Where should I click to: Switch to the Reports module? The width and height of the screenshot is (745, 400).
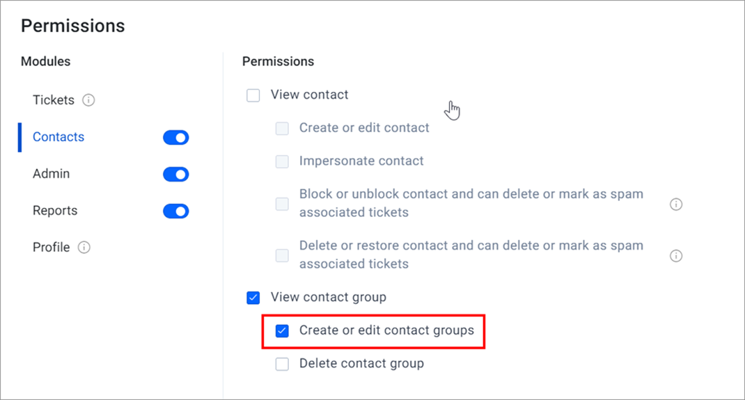(55, 211)
